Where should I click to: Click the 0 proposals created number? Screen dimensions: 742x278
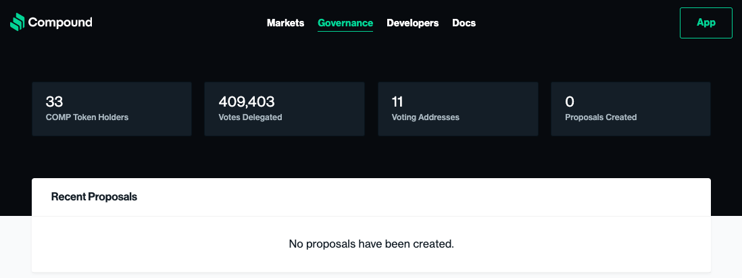coord(570,102)
